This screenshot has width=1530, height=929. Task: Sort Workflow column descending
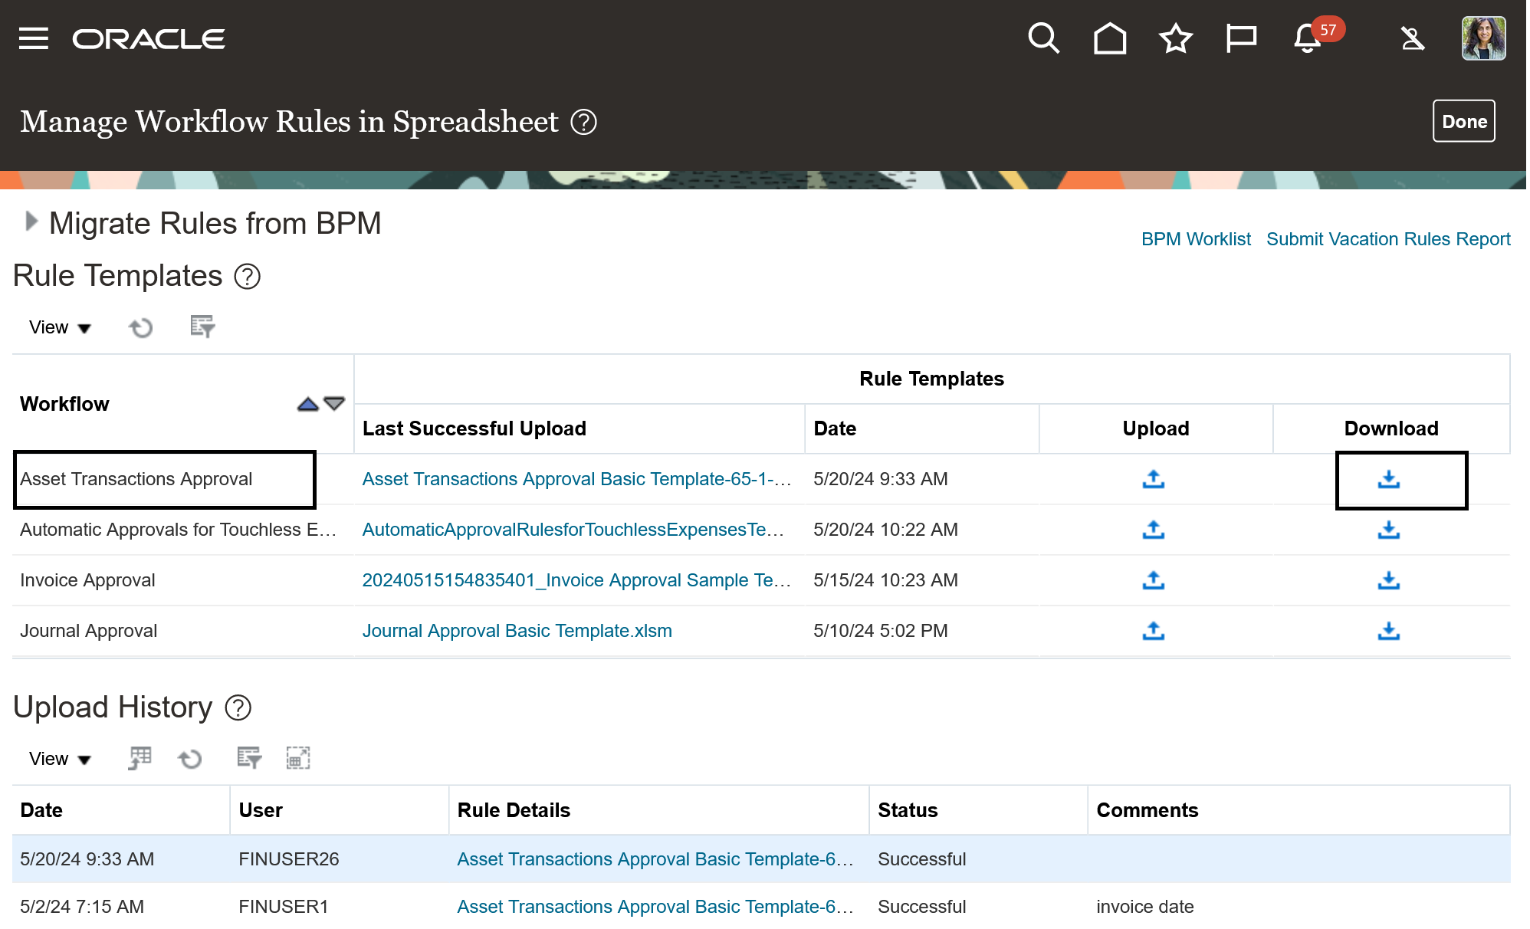pyautogui.click(x=334, y=403)
